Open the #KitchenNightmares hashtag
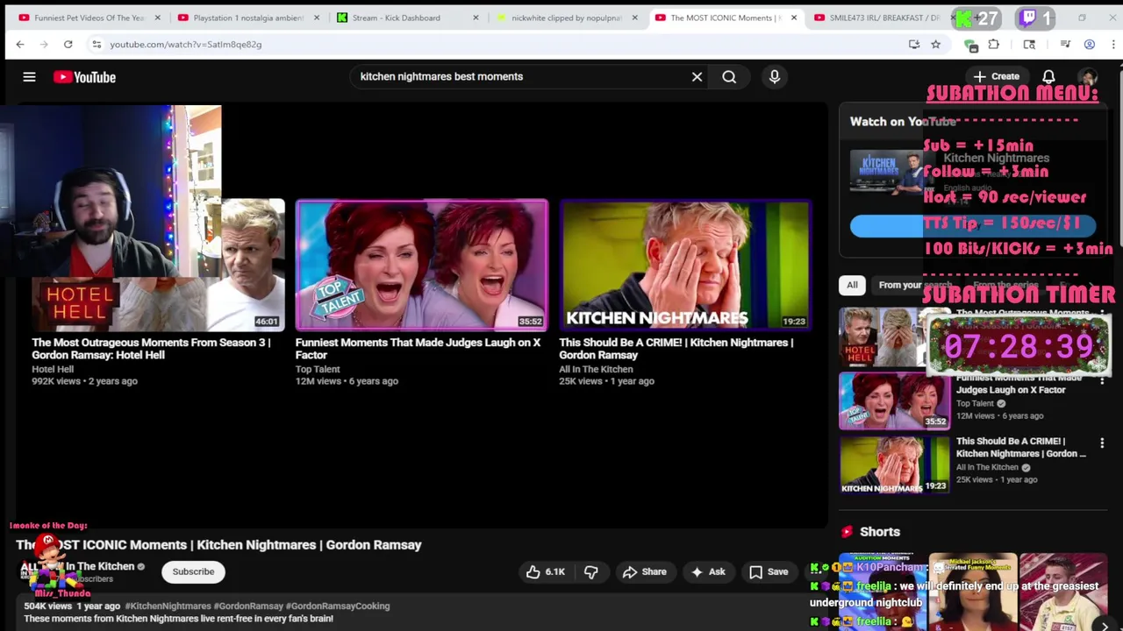This screenshot has height=631, width=1123. (168, 606)
